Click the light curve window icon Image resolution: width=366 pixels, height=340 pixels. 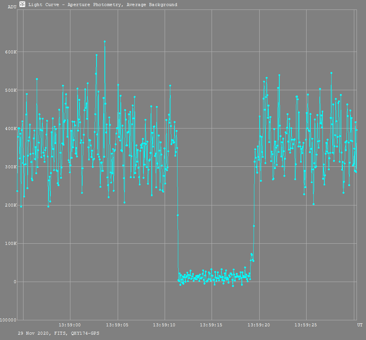[22, 4]
